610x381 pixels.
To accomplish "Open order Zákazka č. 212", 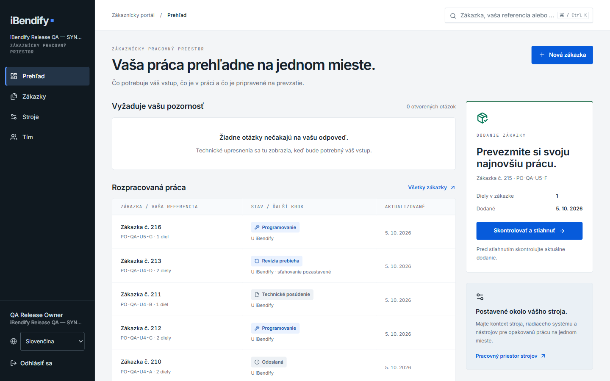I will tap(141, 328).
